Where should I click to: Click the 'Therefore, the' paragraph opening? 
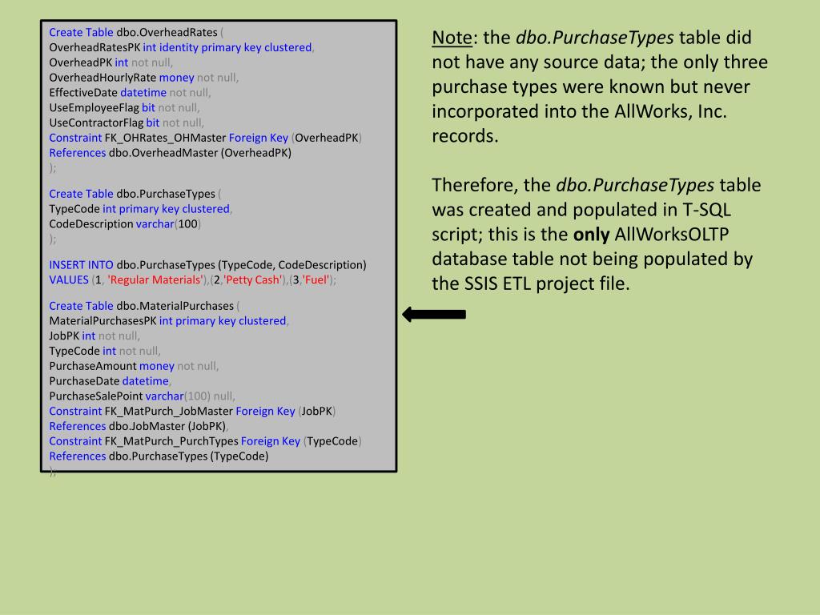(492, 185)
